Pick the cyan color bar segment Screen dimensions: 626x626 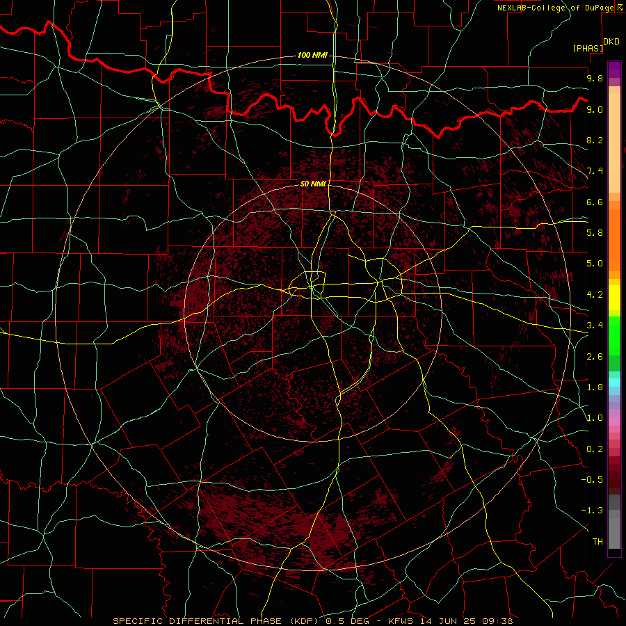[x=614, y=383]
